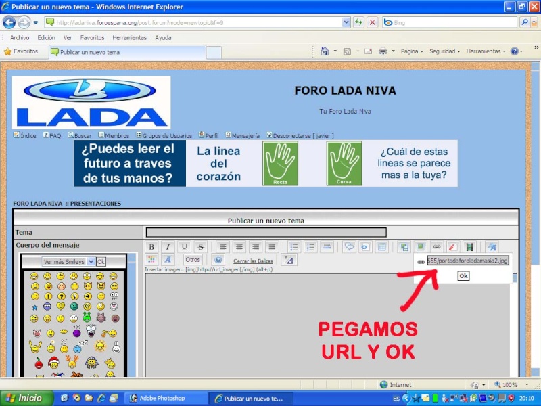Image resolution: width=541 pixels, height=406 pixels.
Task: Open the Edición menu
Action: (46, 38)
